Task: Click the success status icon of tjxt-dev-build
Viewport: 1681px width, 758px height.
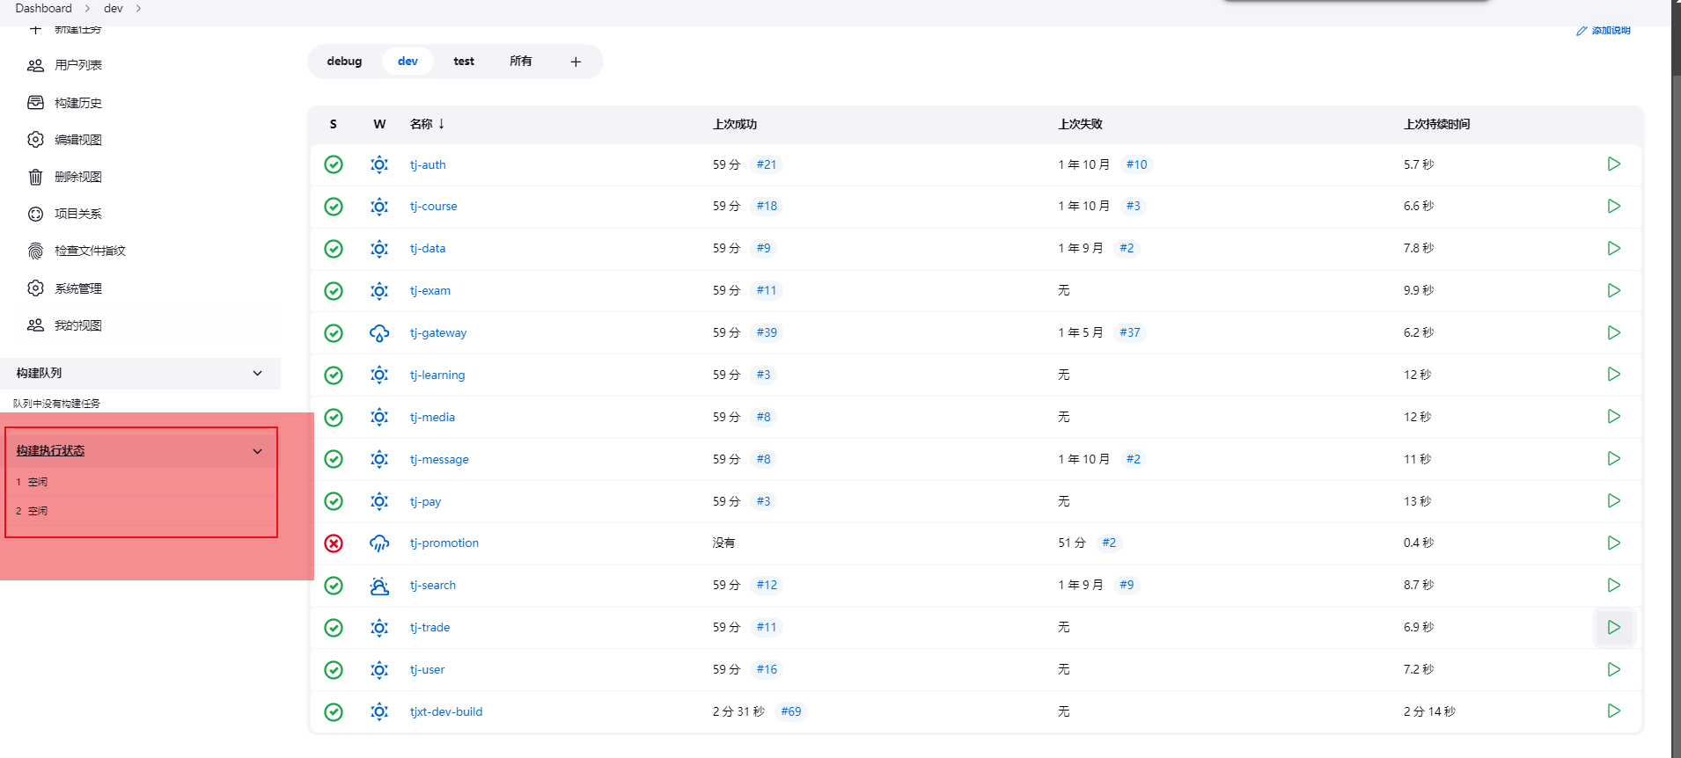Action: tap(334, 712)
